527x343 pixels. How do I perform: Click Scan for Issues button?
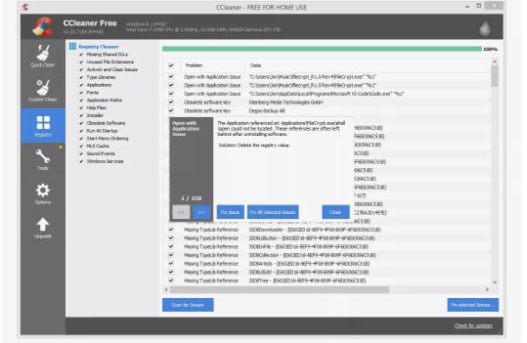(188, 305)
